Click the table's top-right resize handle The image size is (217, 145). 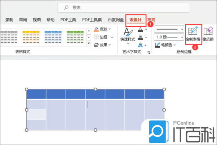point(164,89)
